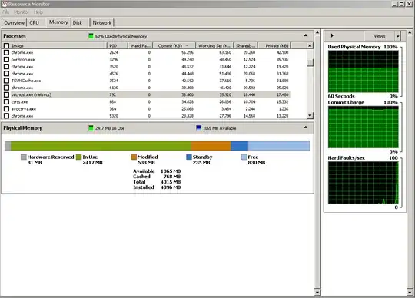
Task: Select the TSVNCache.exe process name
Action: 26,81
